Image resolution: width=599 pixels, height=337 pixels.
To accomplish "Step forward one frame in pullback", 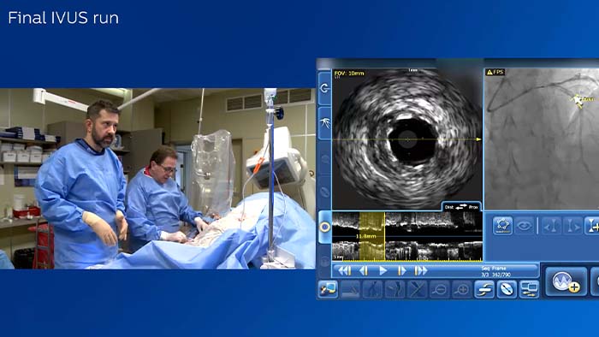I will [401, 270].
